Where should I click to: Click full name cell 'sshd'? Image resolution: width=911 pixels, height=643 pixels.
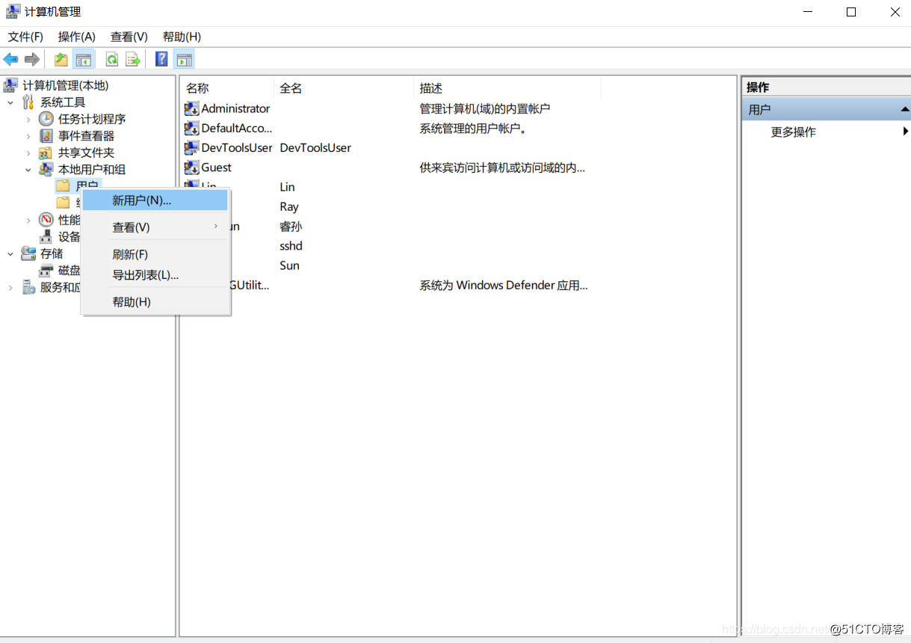291,246
